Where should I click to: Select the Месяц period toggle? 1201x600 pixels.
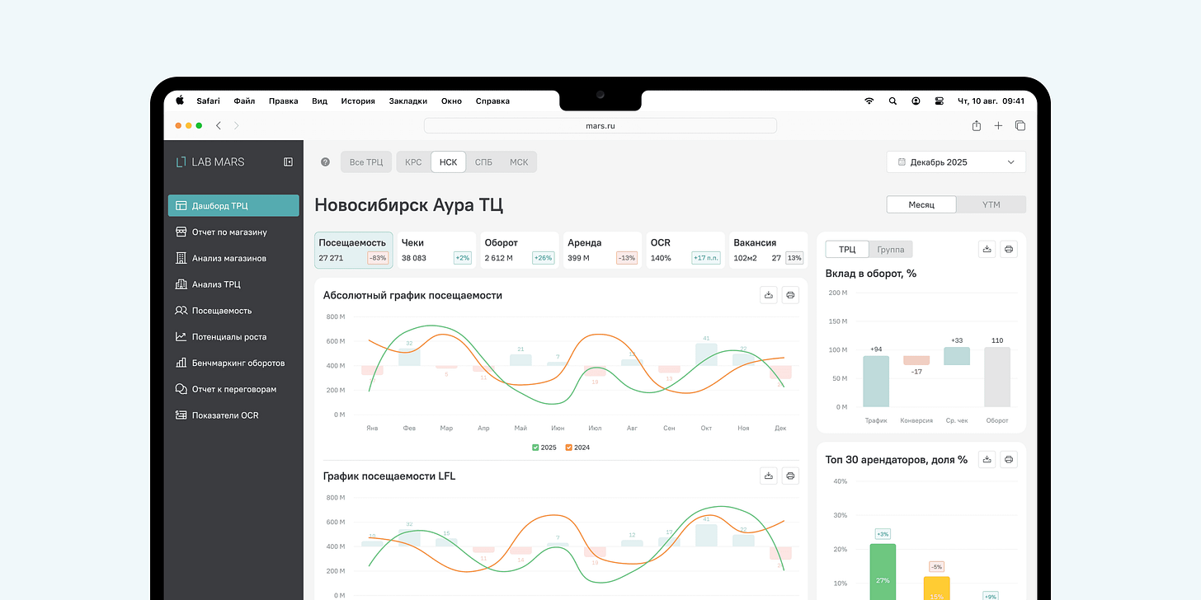coord(921,204)
